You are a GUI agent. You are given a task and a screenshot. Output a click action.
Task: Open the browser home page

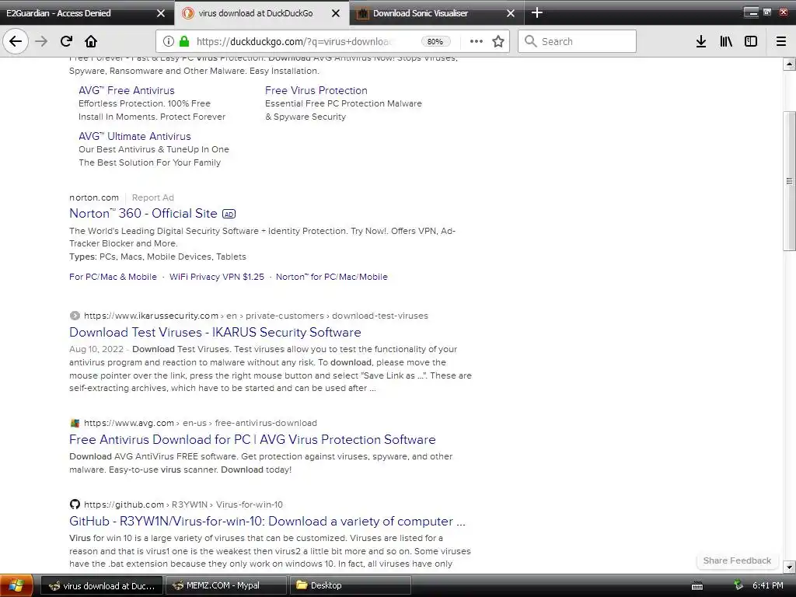(x=91, y=41)
